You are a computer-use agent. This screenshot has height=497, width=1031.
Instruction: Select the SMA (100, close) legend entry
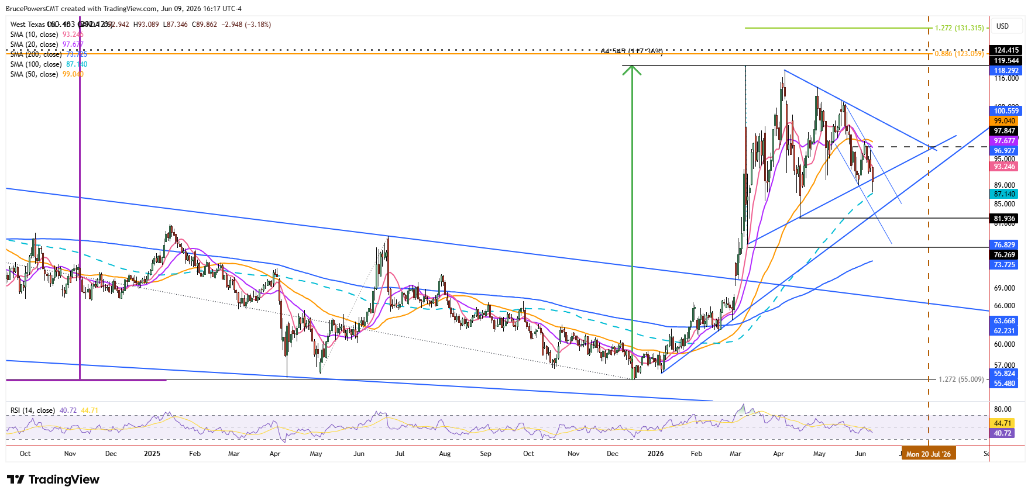point(49,64)
